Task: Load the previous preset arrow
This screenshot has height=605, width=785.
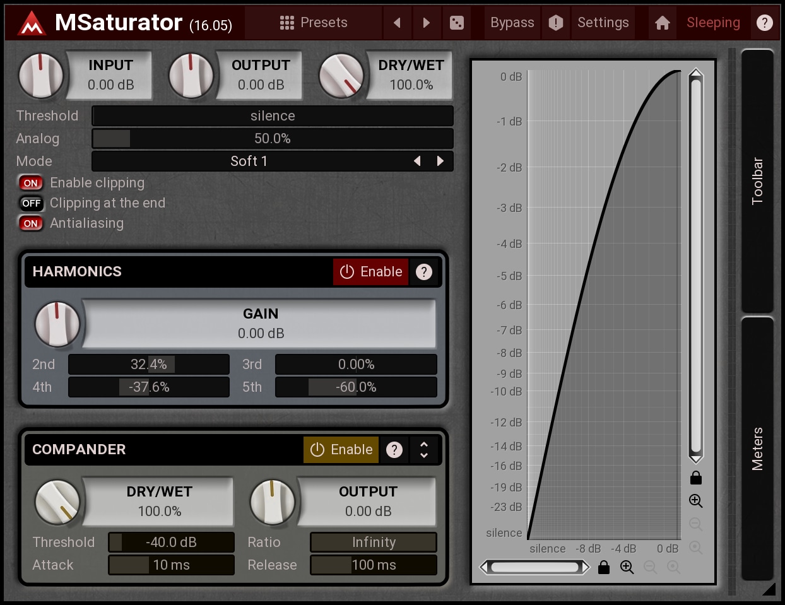Action: [x=397, y=23]
